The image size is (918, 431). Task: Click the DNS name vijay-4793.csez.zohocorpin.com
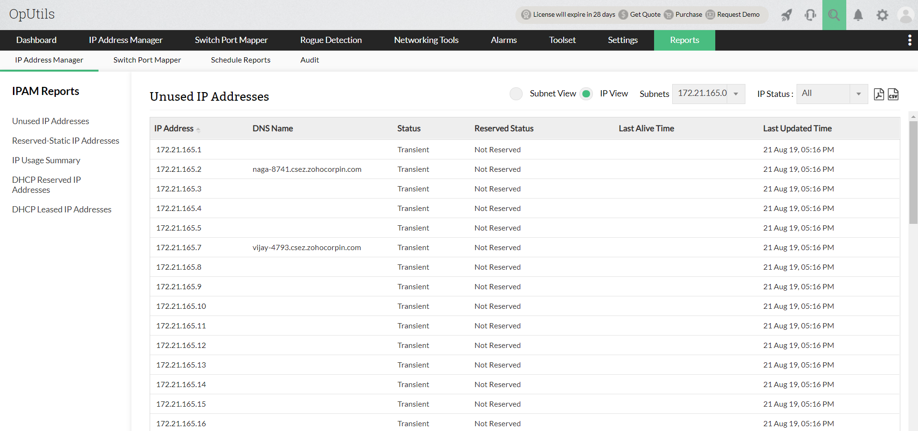307,248
